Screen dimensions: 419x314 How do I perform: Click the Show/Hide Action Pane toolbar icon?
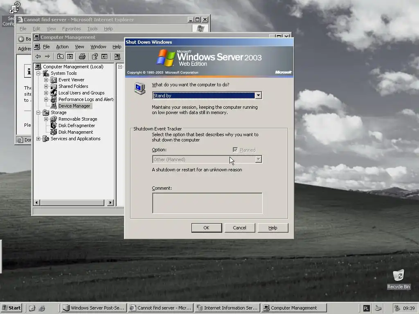(x=104, y=56)
